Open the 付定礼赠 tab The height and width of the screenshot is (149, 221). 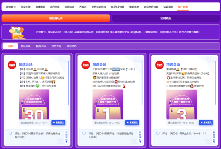tap(26, 7)
